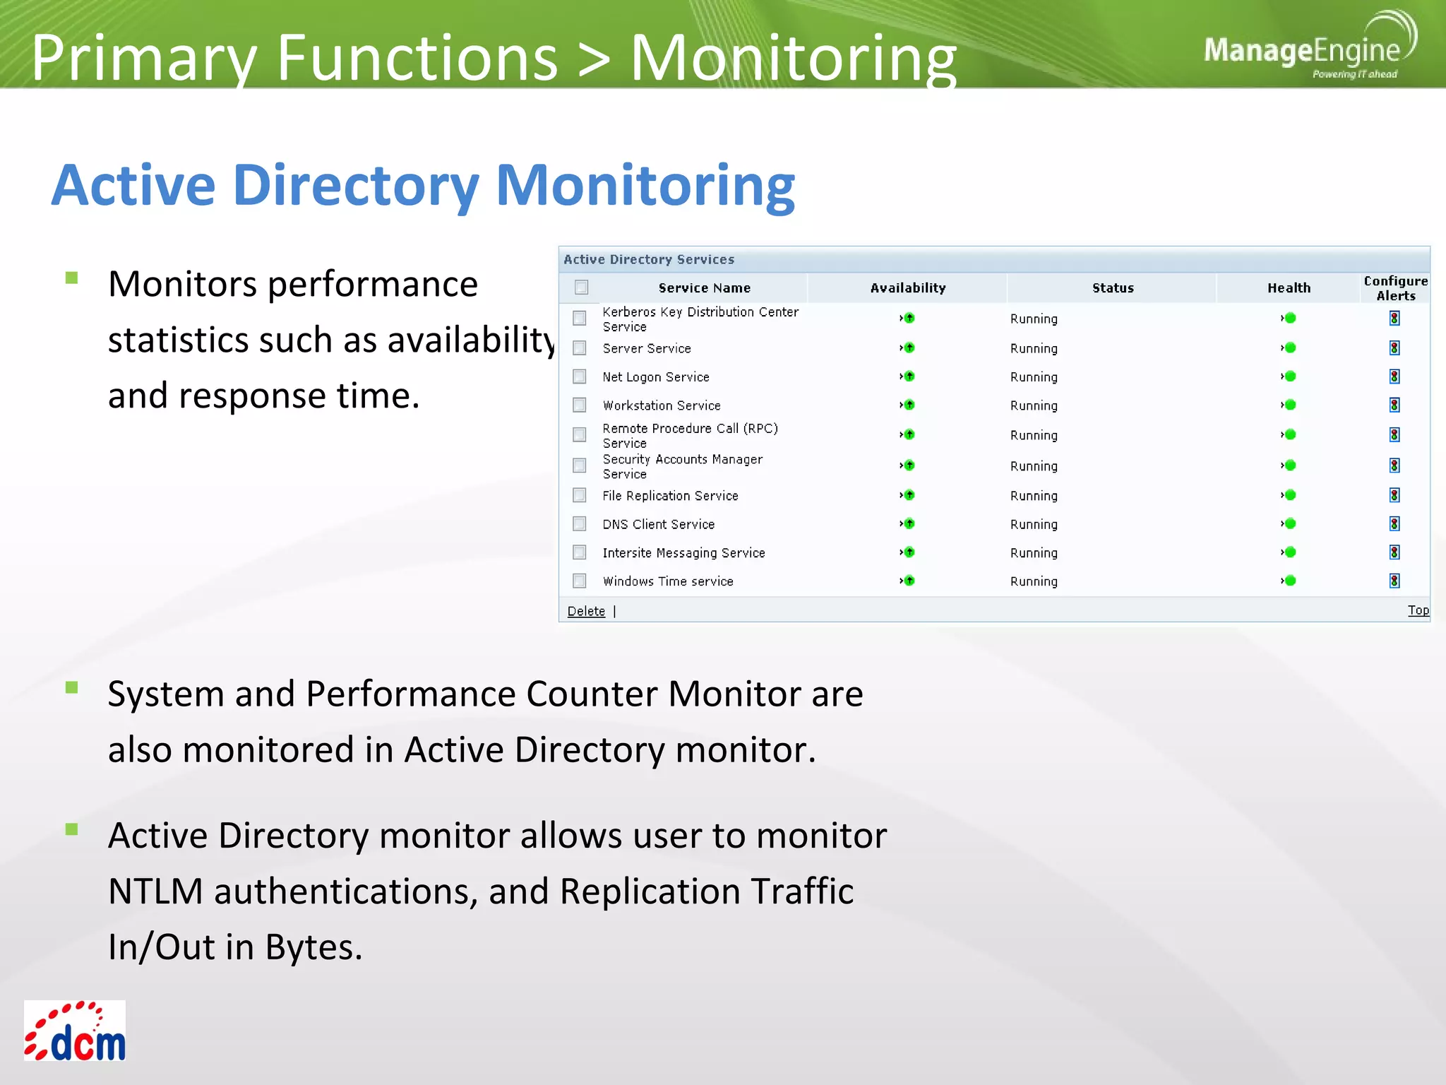The image size is (1446, 1085).
Task: Click the Health column header
Action: tap(1289, 288)
